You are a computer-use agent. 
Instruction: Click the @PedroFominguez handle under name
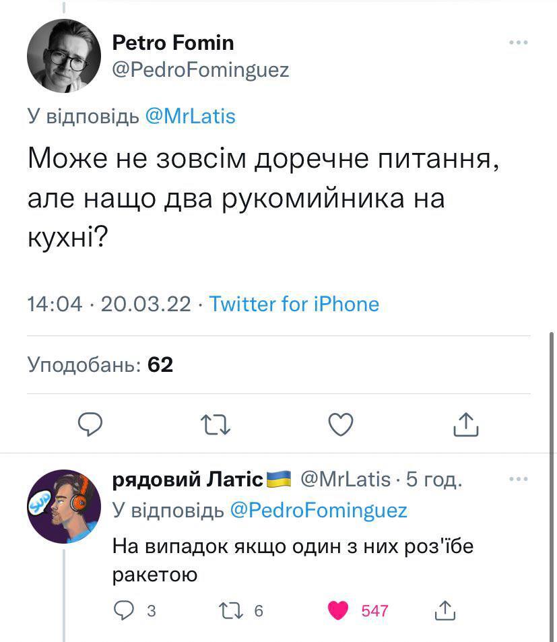[x=201, y=69]
